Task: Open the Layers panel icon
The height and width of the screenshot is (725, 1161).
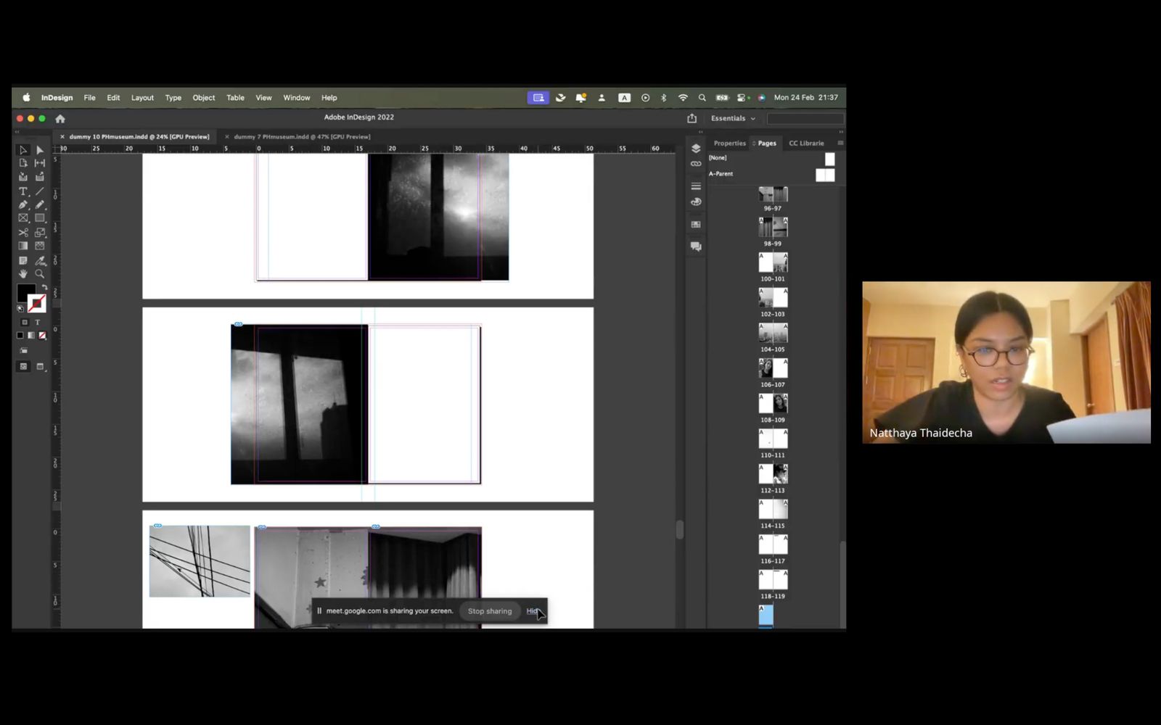Action: point(696,148)
